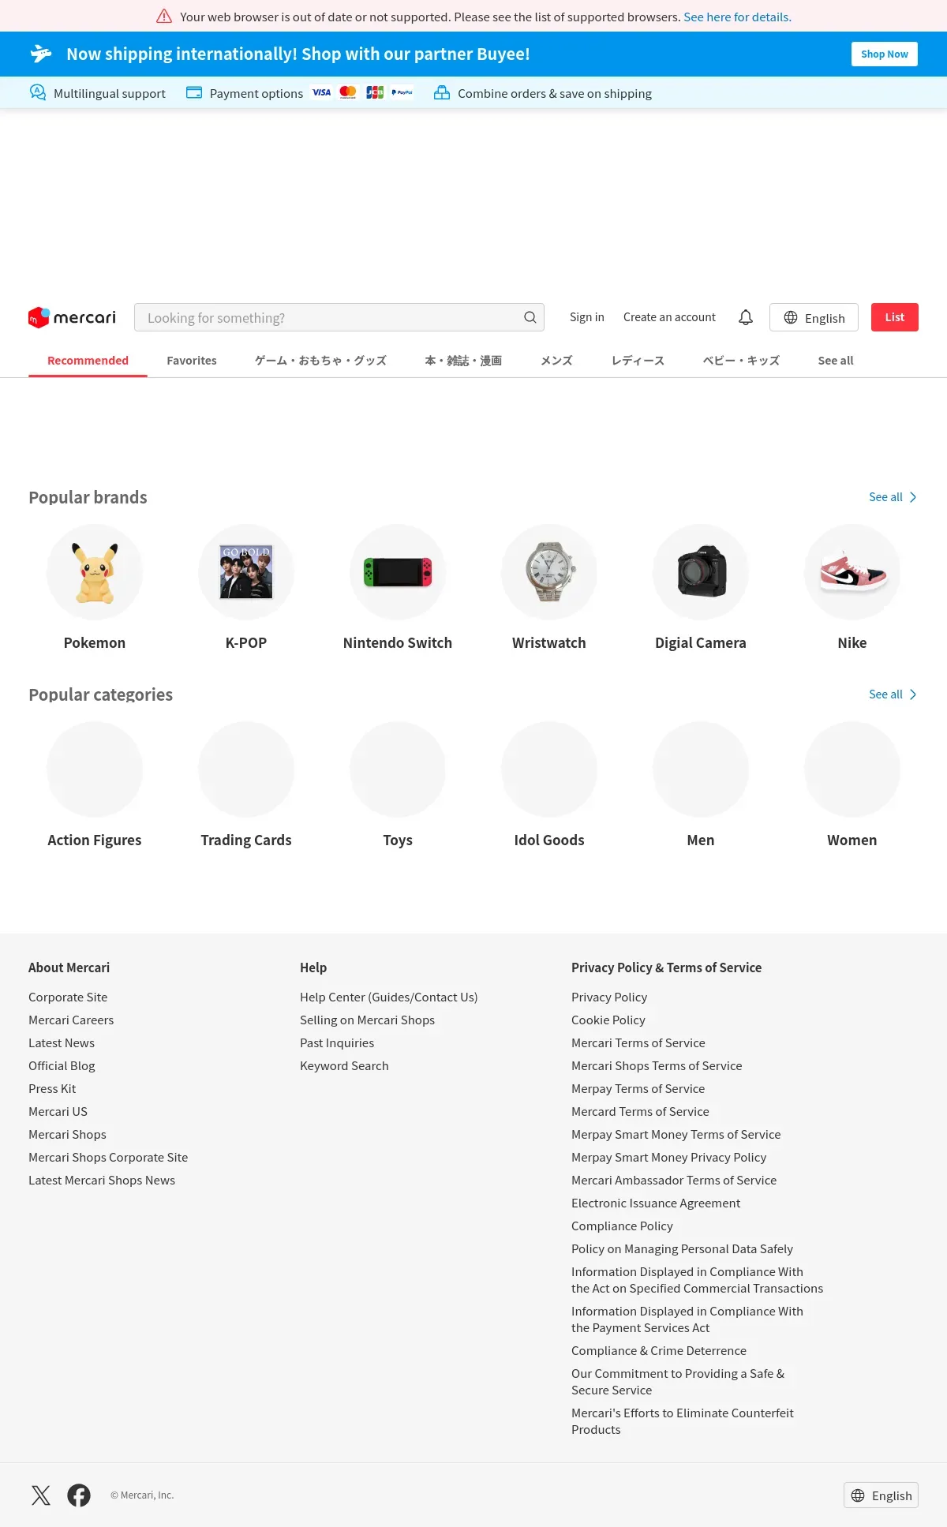947x1527 pixels.
Task: Open the Pokemon brand thumbnail
Action: pos(95,572)
